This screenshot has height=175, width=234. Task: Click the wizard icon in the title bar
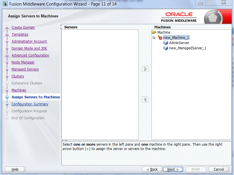(x=5, y=4)
